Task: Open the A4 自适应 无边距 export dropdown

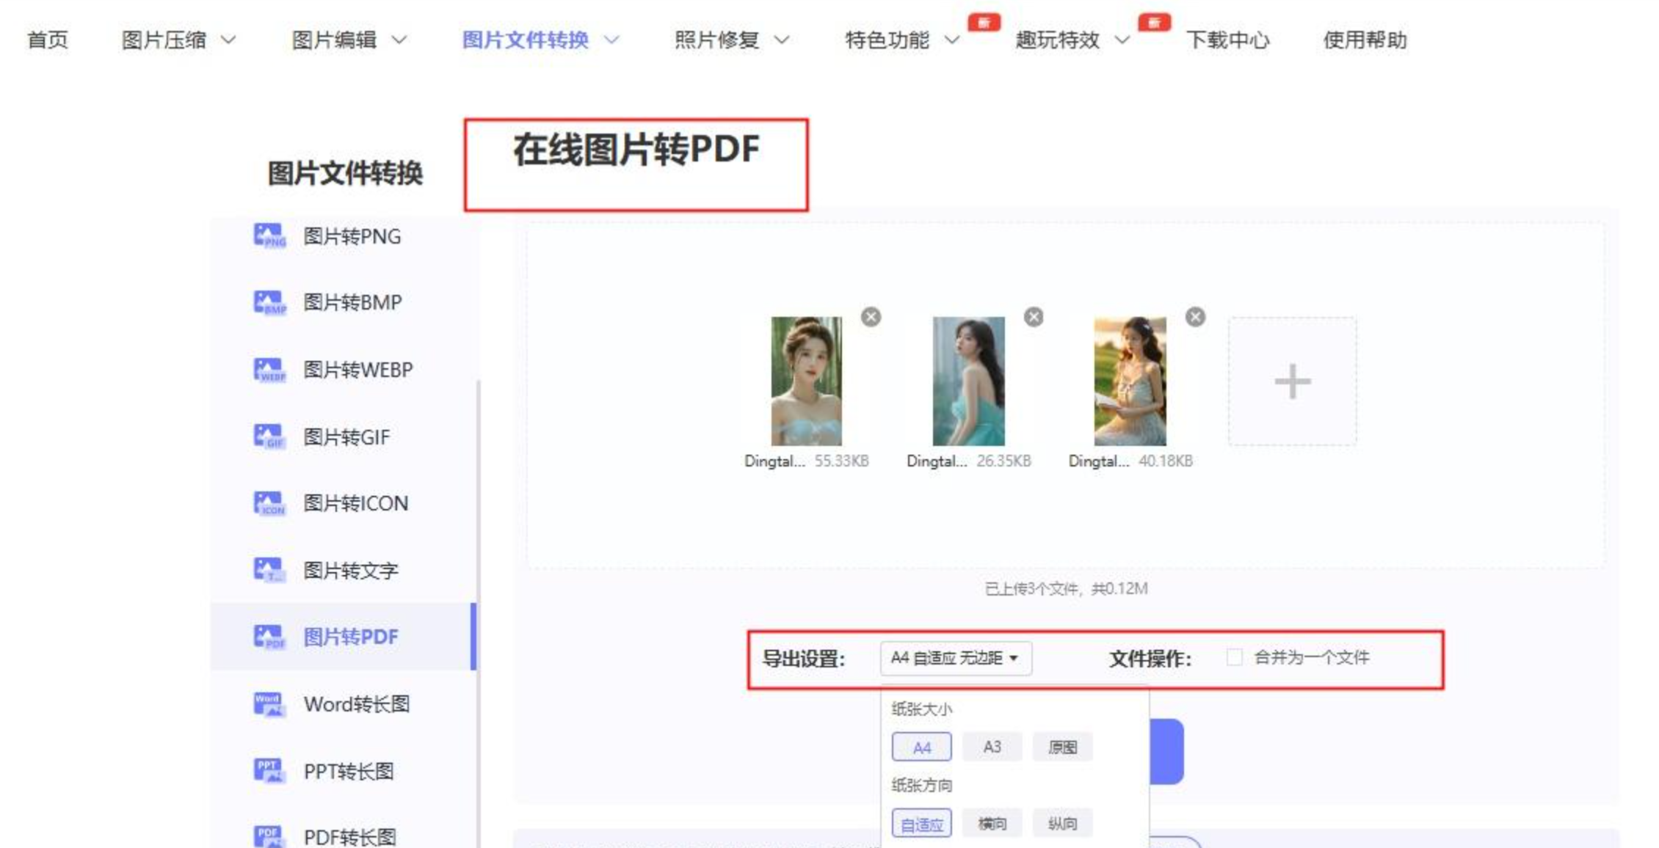Action: pos(955,658)
